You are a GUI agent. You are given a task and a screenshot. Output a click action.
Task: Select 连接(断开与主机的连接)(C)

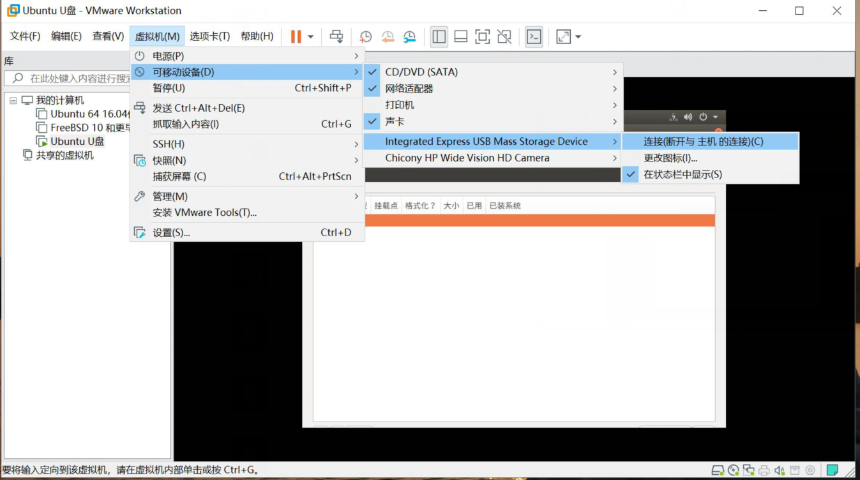click(710, 142)
